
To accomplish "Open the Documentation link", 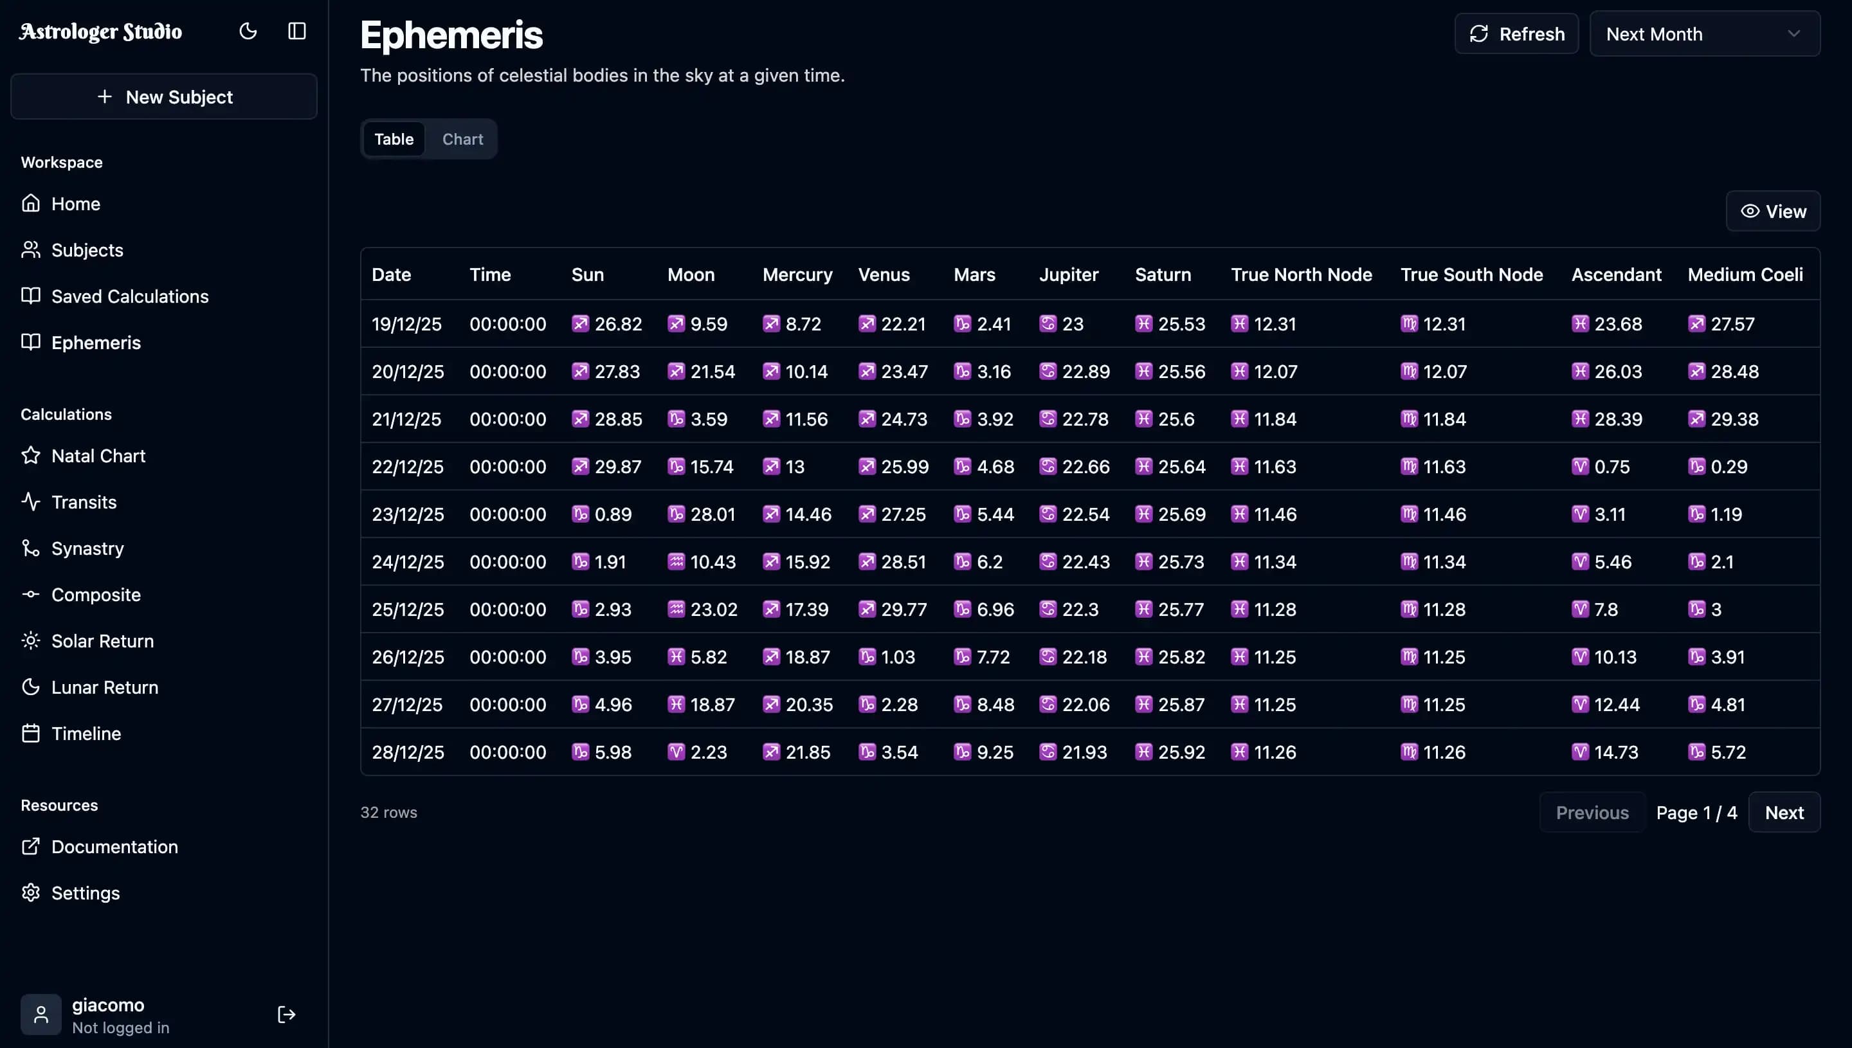I will 114,847.
